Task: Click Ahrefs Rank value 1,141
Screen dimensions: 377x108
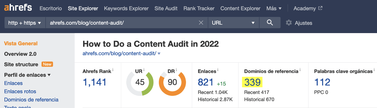Action: tap(95, 82)
